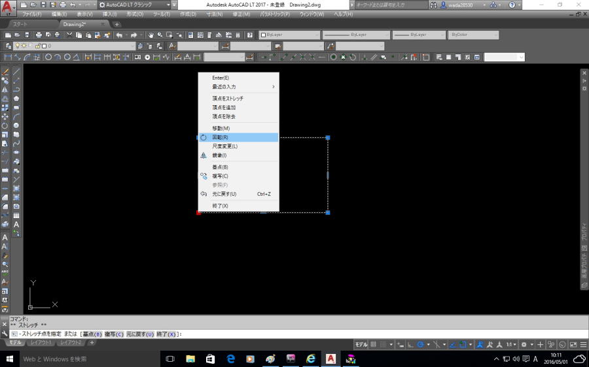Open Customization menu in status bar
Viewport: 589px width, 367px height.
(583, 345)
